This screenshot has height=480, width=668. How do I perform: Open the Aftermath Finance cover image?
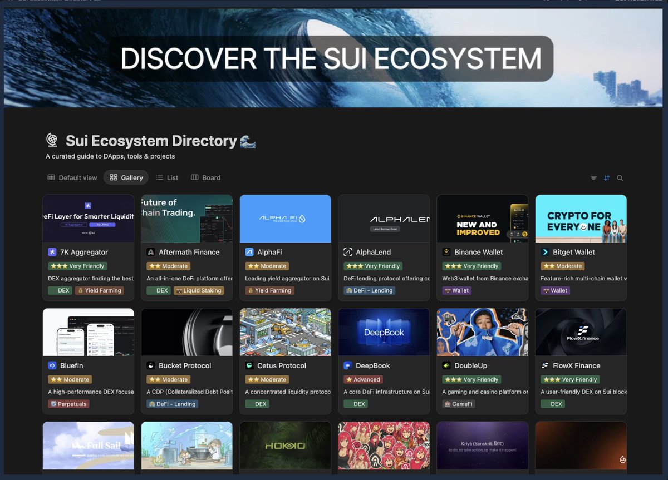187,219
